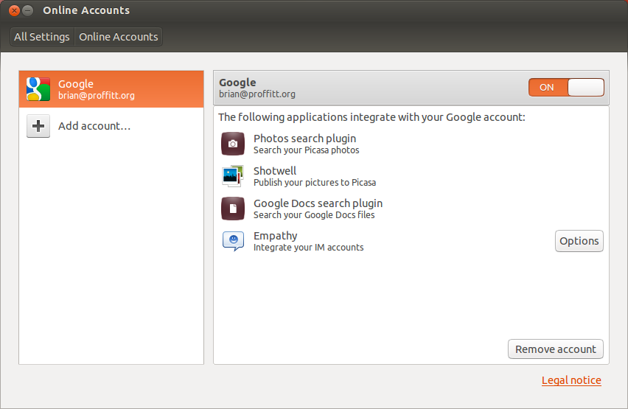This screenshot has height=409, width=628.
Task: Select the Google brian@proffitt.org account entry
Action: [x=111, y=89]
